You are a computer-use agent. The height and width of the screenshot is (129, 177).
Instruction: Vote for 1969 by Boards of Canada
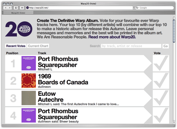(x=161, y=81)
